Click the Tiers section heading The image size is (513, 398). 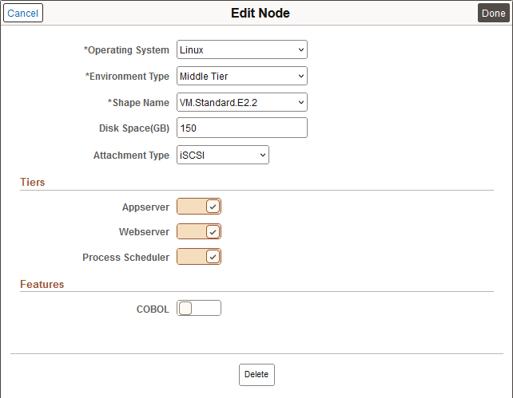click(x=33, y=182)
